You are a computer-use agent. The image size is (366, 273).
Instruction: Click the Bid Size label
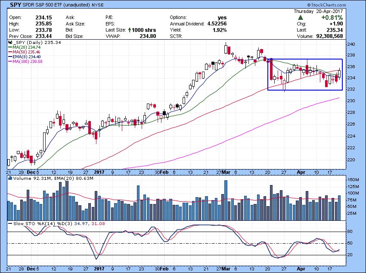(x=74, y=37)
